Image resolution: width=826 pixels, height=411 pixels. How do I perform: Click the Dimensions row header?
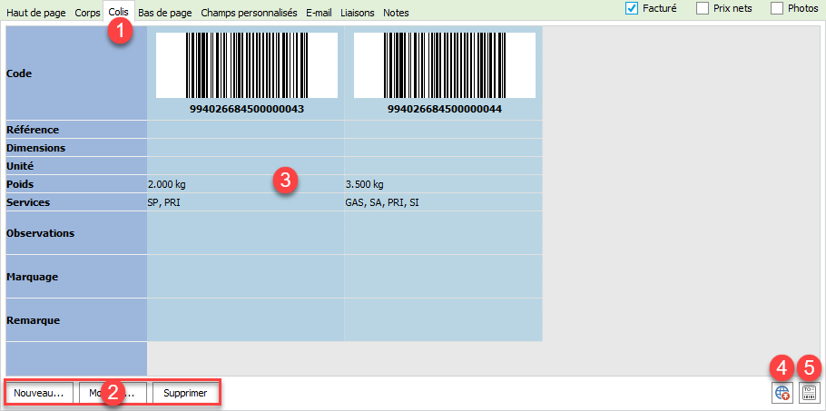point(76,147)
